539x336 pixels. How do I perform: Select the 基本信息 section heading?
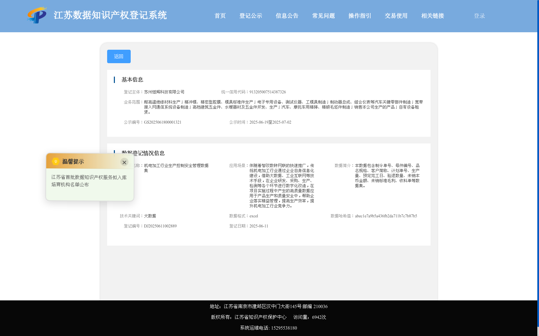coord(132,80)
